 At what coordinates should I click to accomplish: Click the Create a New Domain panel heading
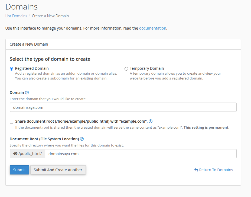[29, 44]
